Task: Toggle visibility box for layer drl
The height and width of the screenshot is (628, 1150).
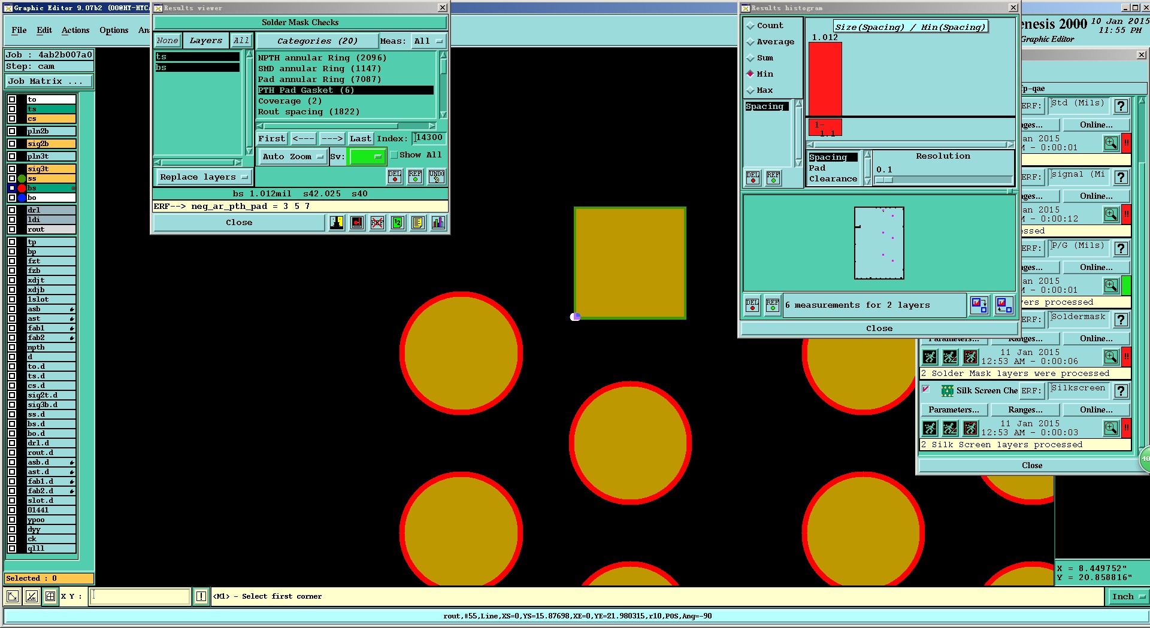Action: pyautogui.click(x=12, y=210)
